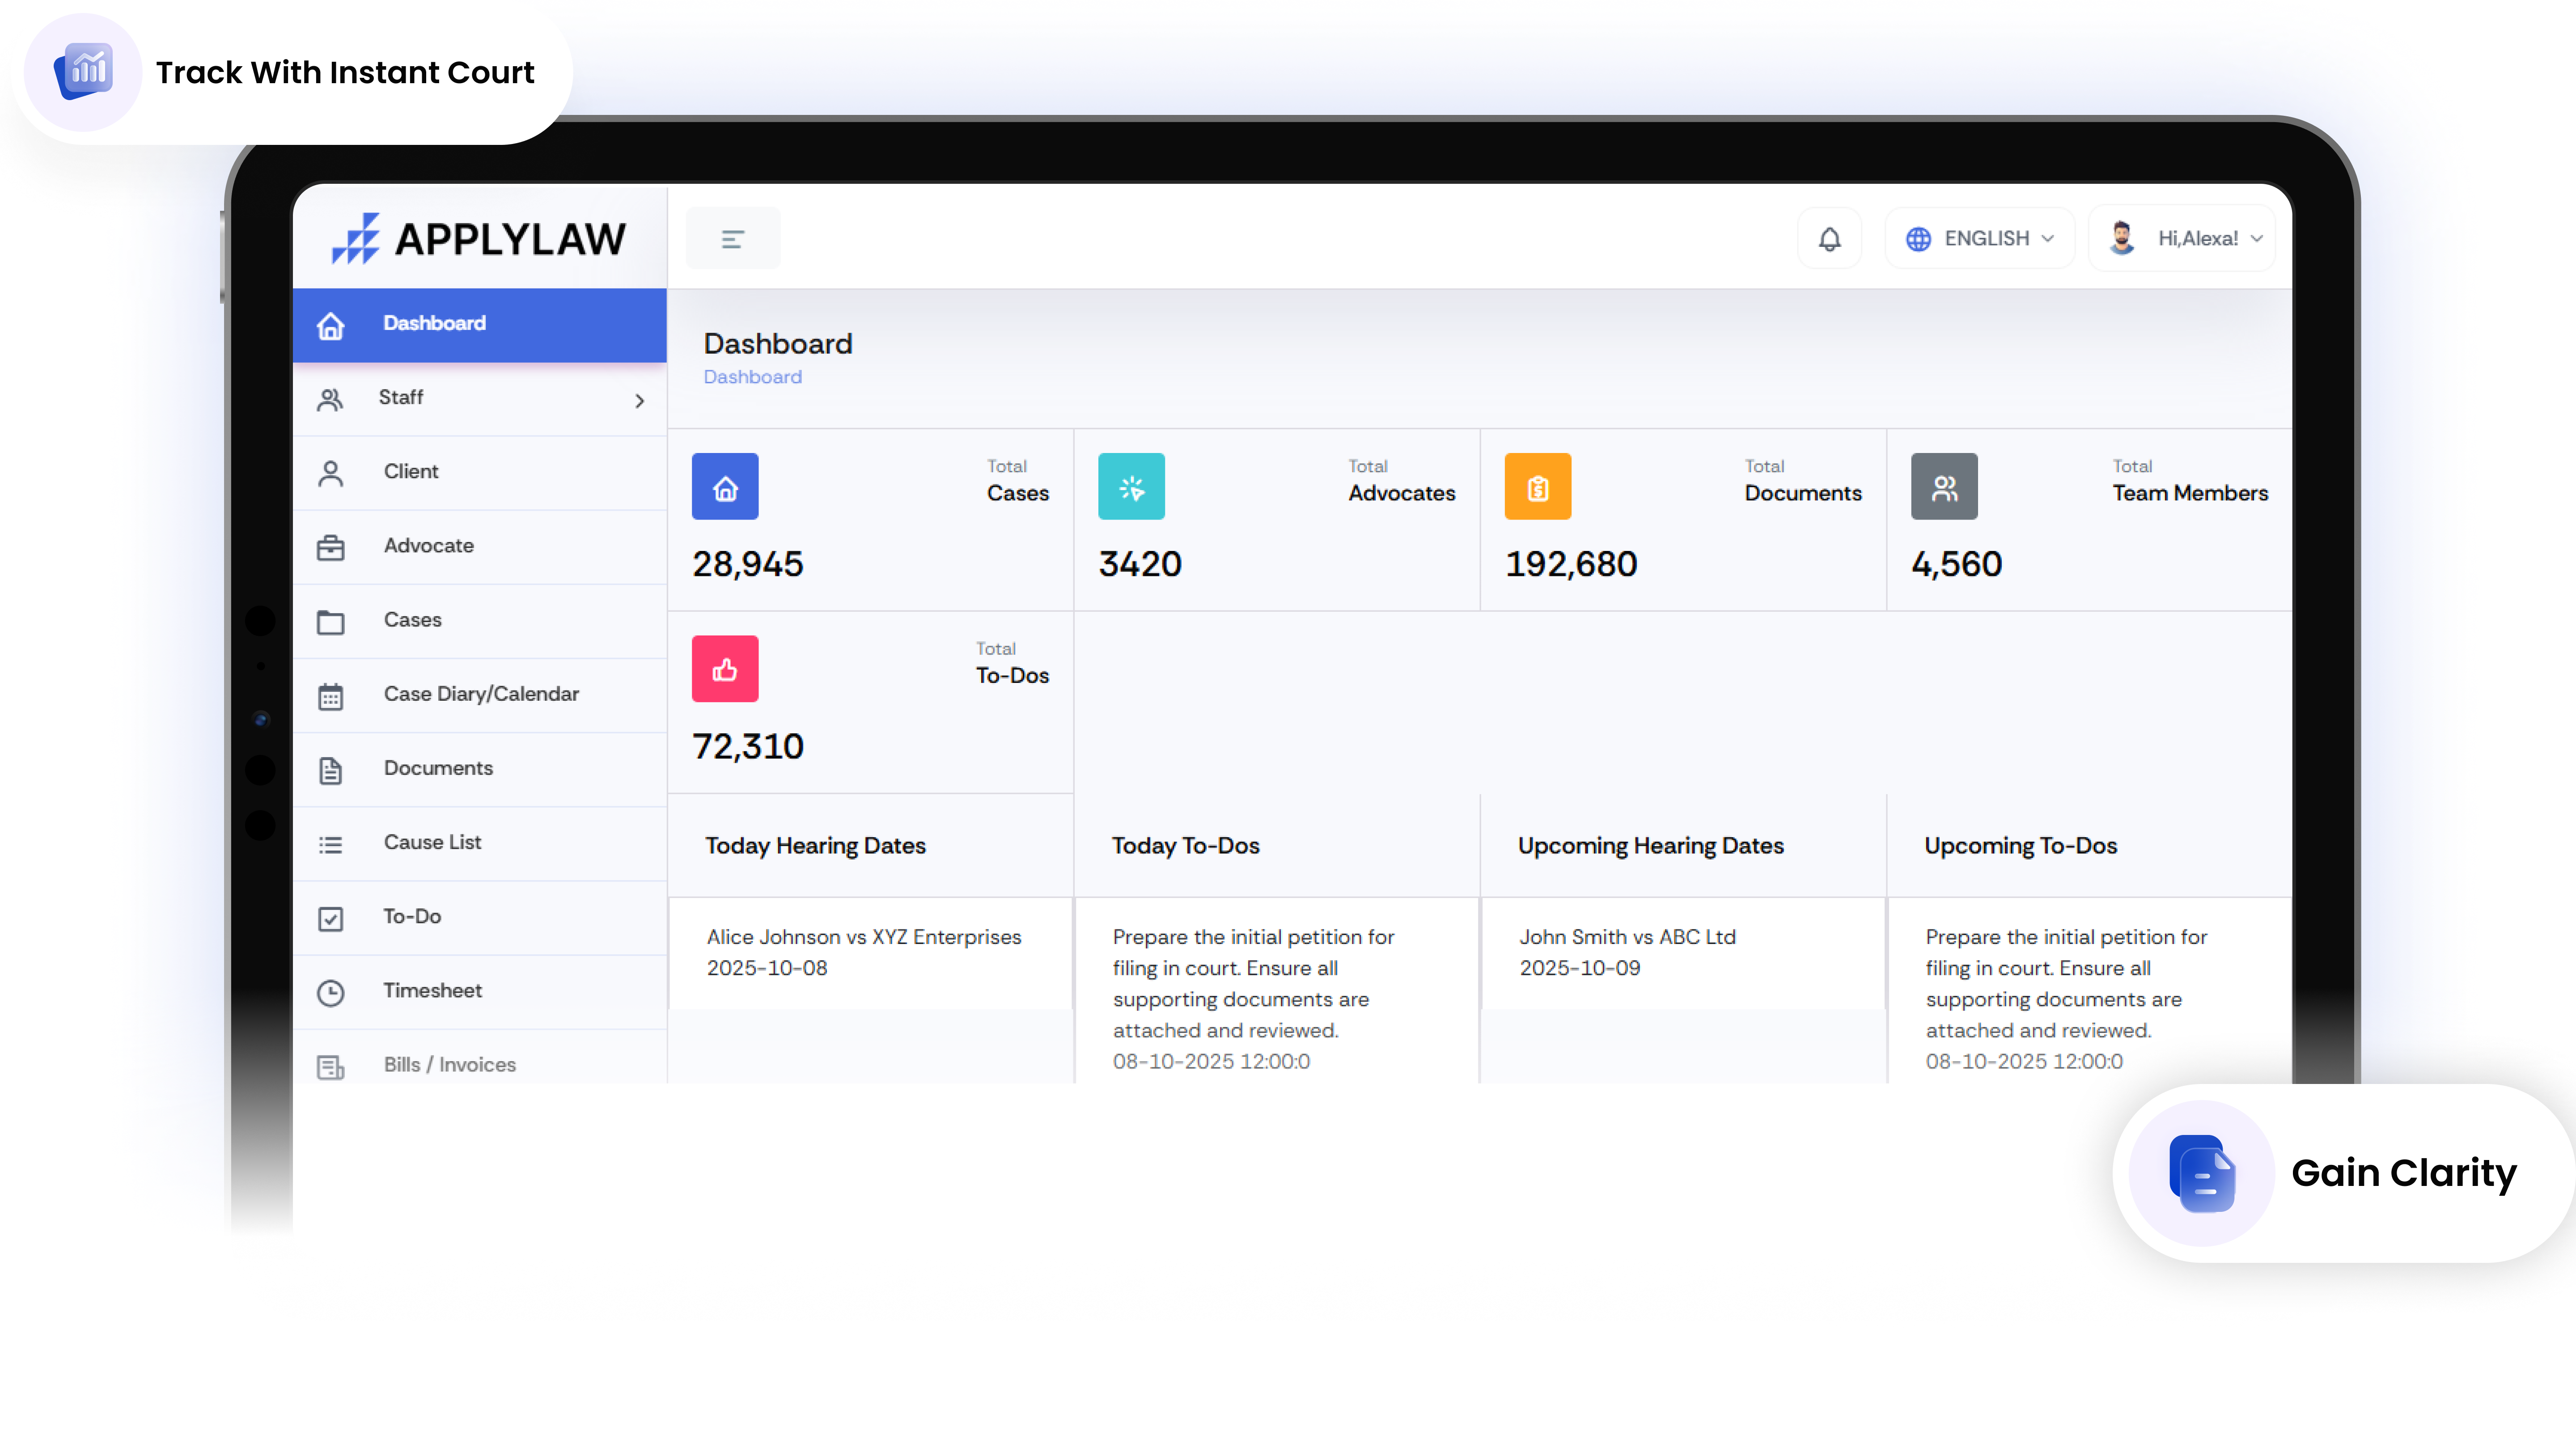
Task: Click the gray Team Members icon
Action: tap(1944, 487)
